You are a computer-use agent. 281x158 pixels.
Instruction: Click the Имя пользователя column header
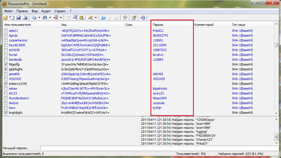[28, 25]
